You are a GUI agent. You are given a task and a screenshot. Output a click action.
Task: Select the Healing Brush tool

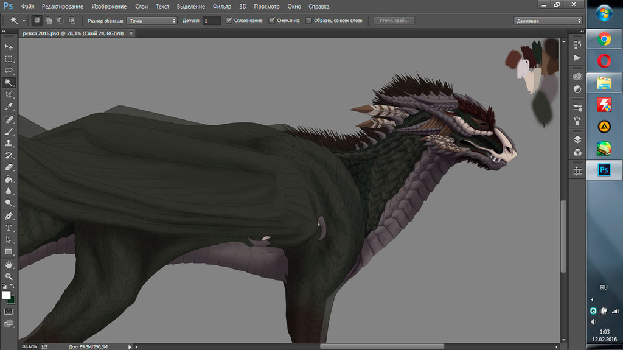coord(9,119)
